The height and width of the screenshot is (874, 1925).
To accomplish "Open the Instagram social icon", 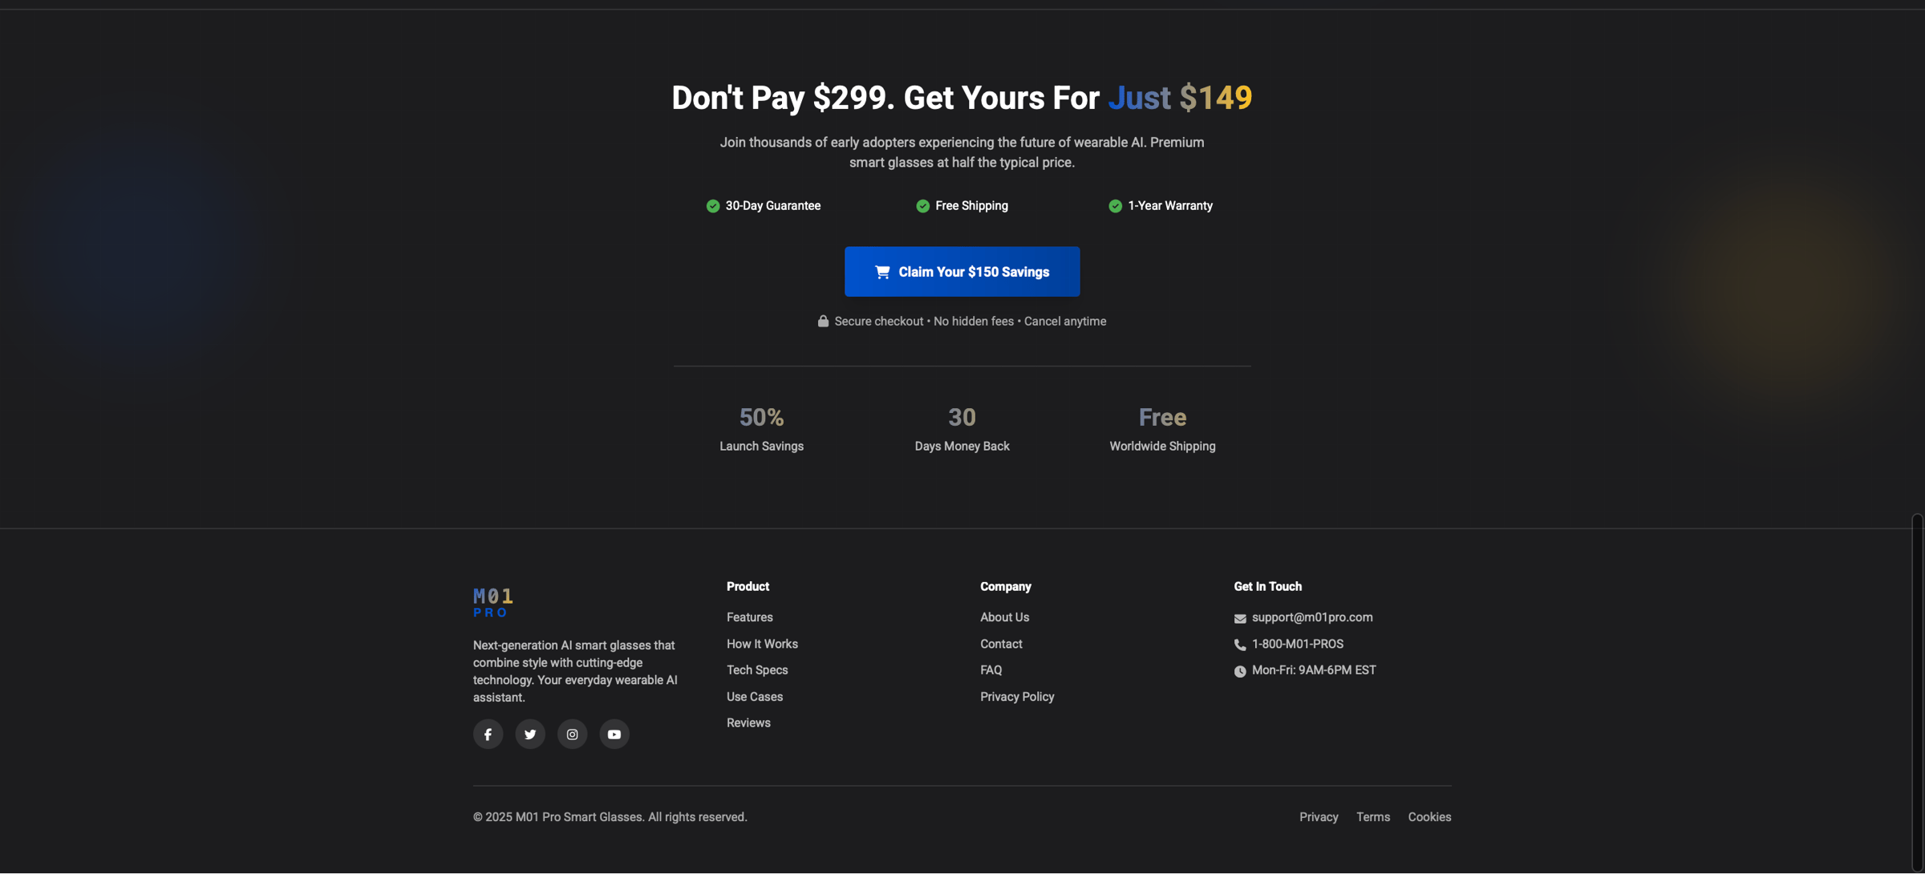I will (572, 734).
